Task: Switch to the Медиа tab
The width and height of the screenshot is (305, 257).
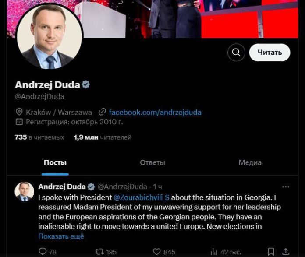Action: pyautogui.click(x=250, y=162)
